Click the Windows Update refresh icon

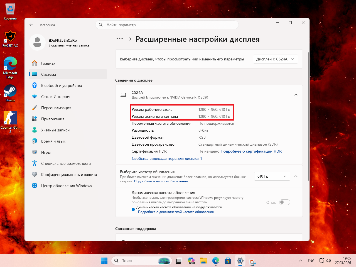pos(35,186)
